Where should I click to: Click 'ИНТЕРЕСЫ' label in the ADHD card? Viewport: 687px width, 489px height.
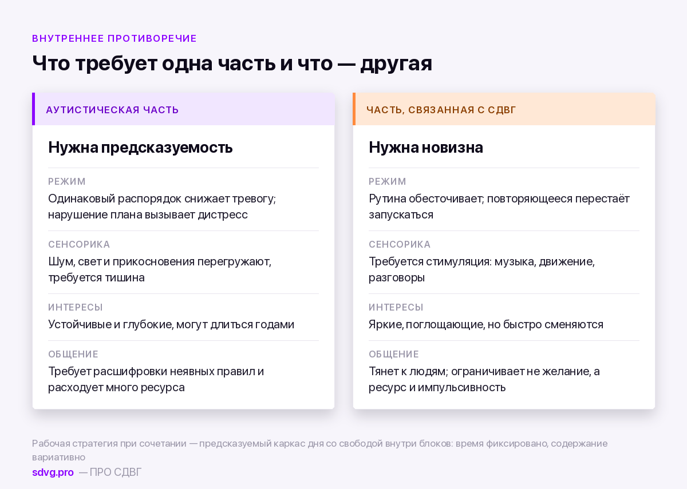[x=396, y=308]
